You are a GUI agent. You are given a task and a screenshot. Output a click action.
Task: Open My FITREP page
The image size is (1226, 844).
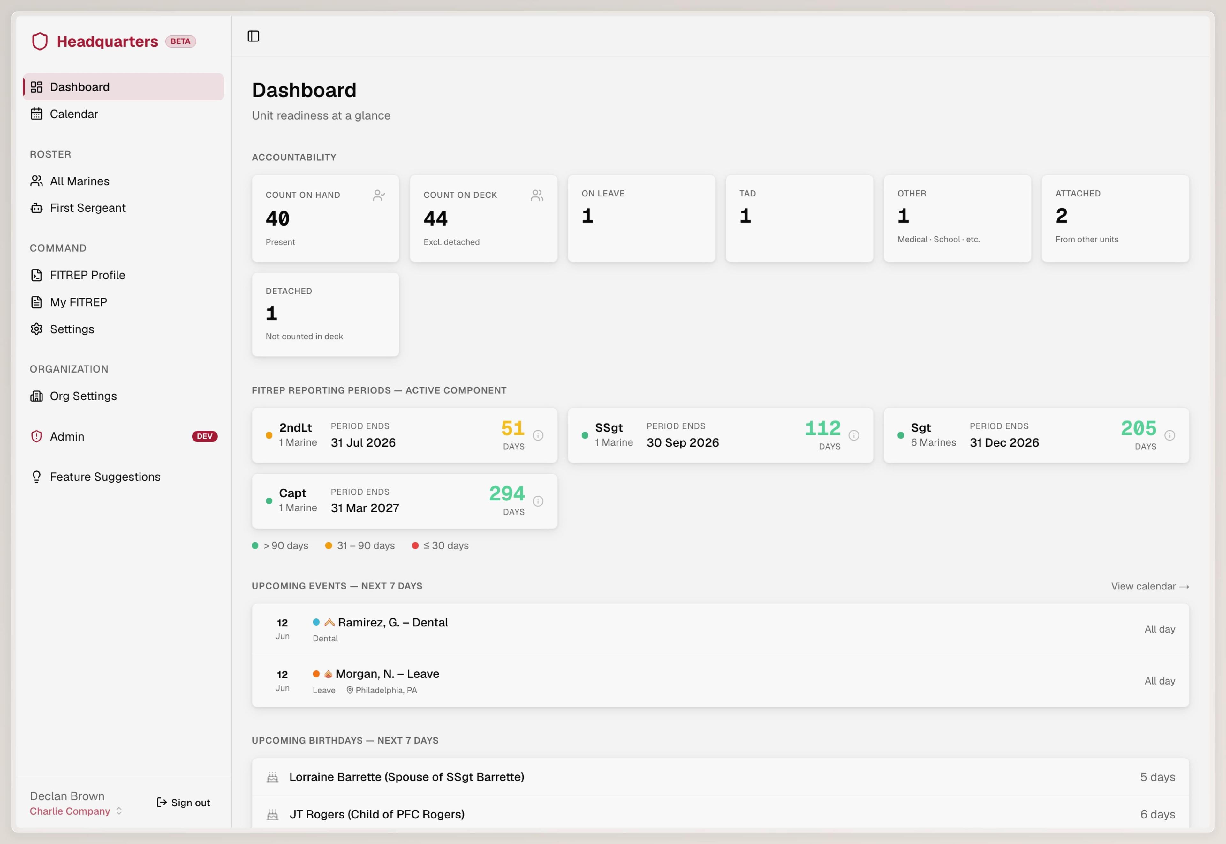pyautogui.click(x=123, y=302)
